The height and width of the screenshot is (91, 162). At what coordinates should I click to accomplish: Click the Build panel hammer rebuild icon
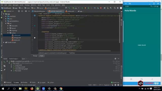tap(5, 62)
